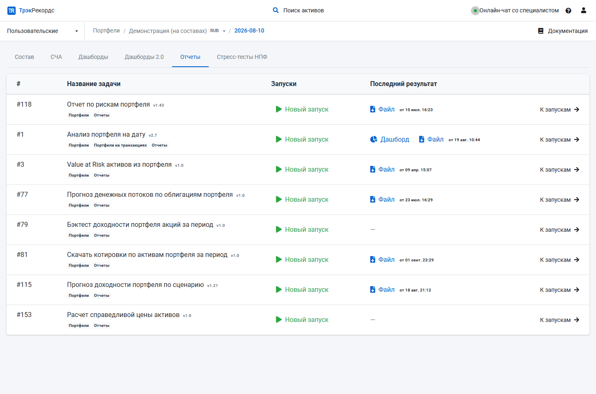This screenshot has width=596, height=394.
Task: Click the online chat green status dot
Action: 475,11
